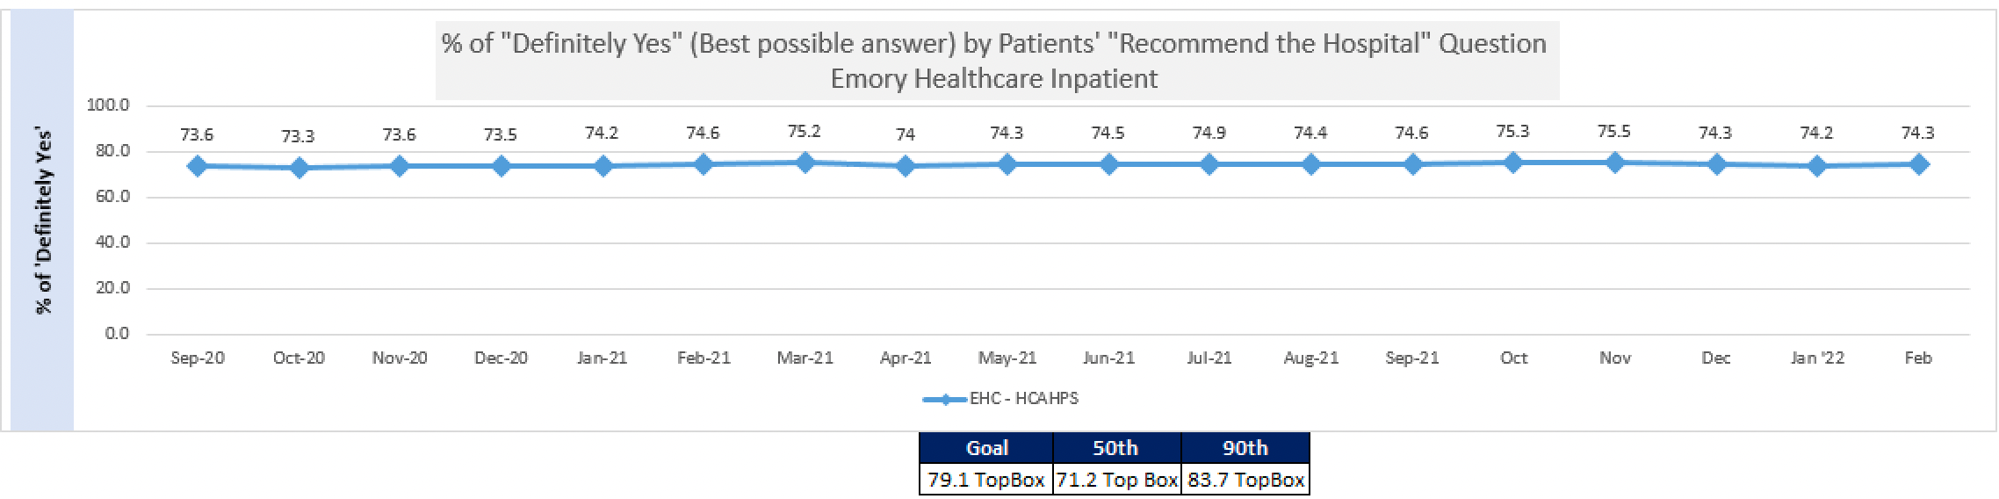Screen dimensions: 1999x499
Task: Select the Feb diamond data point at far right
Action: [1918, 164]
